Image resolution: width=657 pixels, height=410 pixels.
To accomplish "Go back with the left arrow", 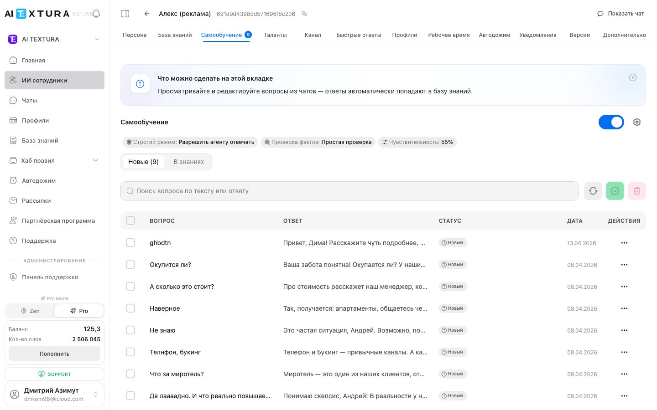I will coord(147,14).
